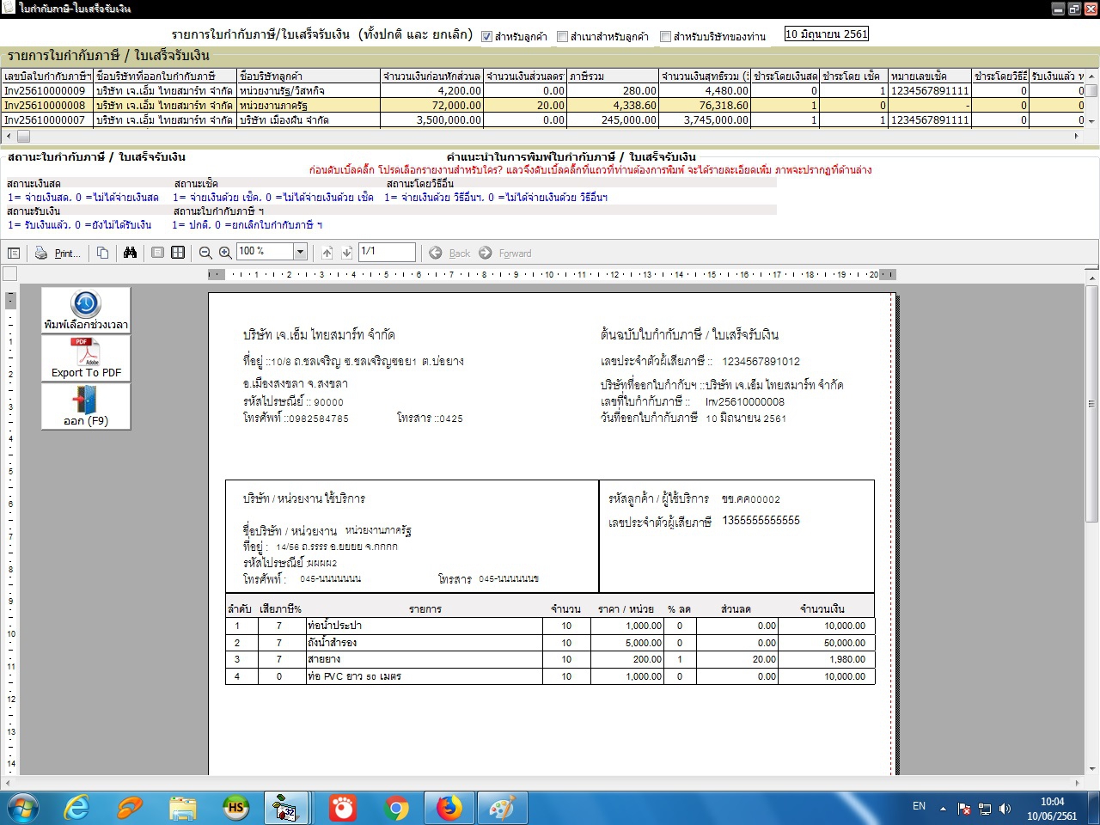The height and width of the screenshot is (825, 1100).
Task: Click the Forward navigation button
Action: [505, 253]
